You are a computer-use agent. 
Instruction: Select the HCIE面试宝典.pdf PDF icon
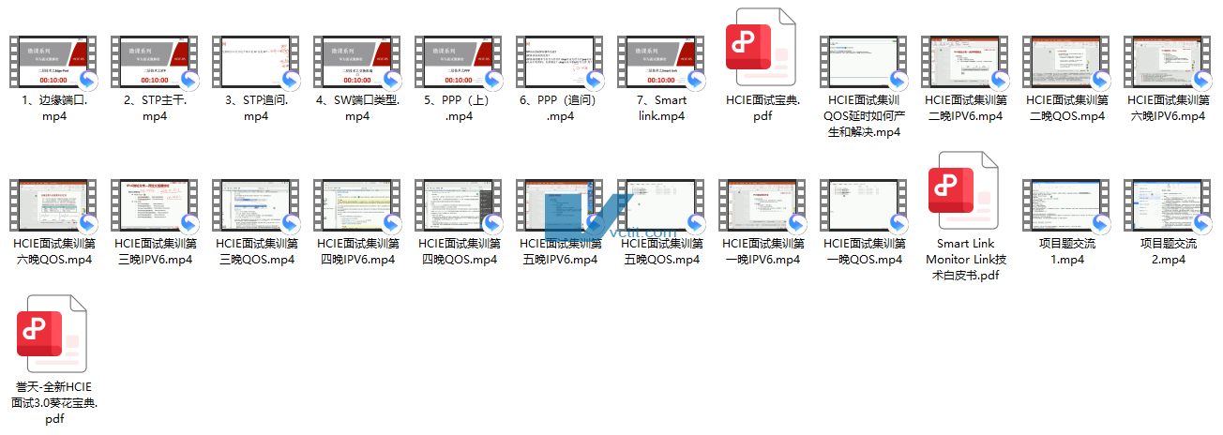tap(761, 47)
